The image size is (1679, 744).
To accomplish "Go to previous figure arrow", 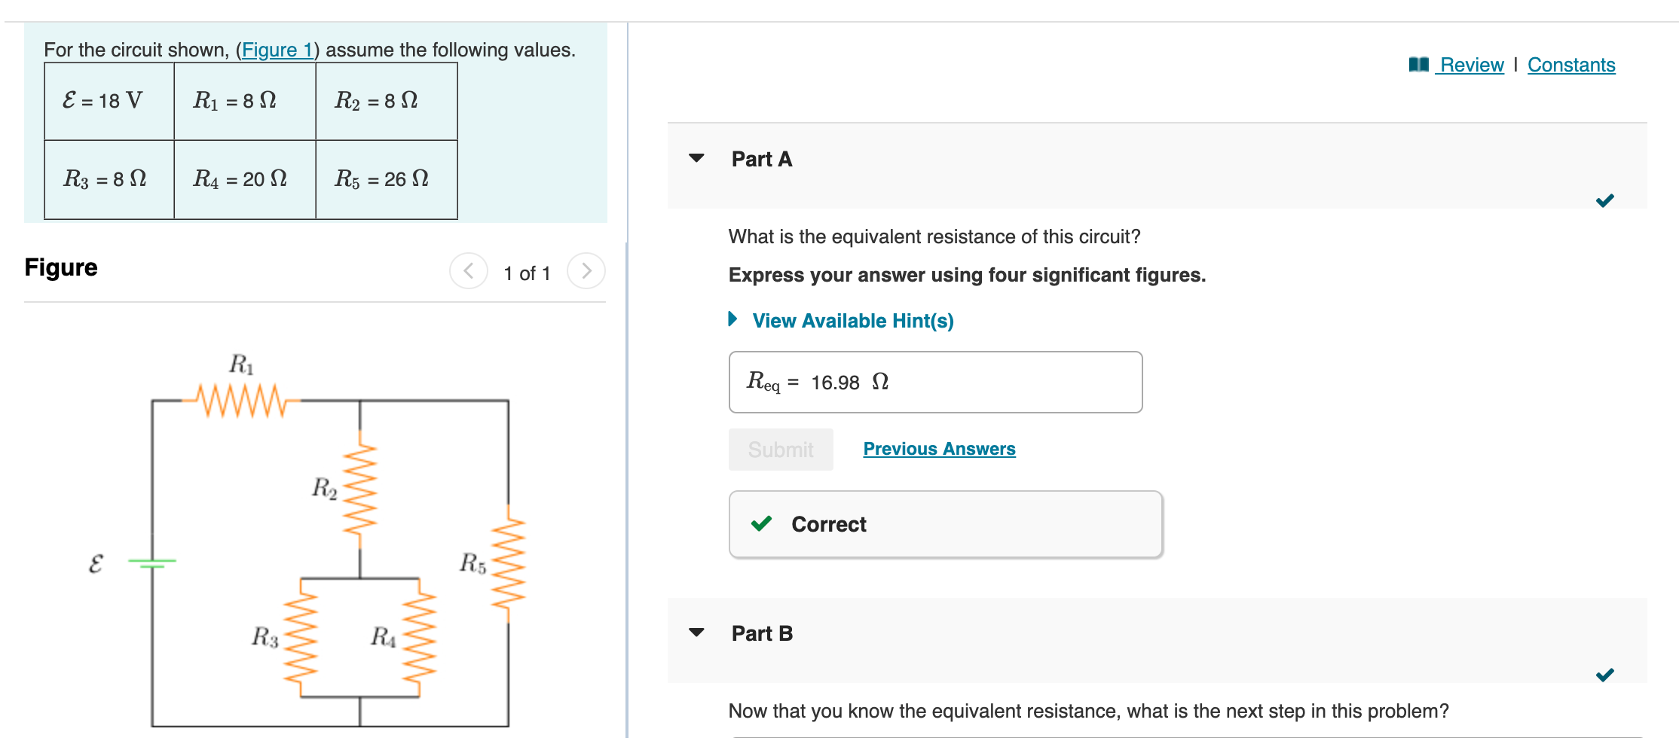I will [469, 271].
